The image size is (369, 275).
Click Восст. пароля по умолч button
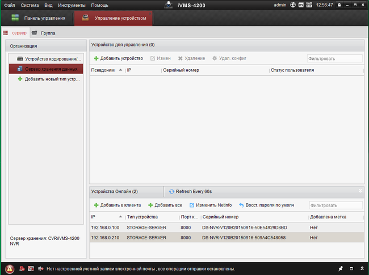click(x=266, y=205)
